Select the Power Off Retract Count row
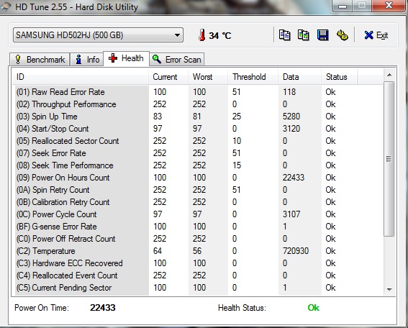 [x=198, y=239]
